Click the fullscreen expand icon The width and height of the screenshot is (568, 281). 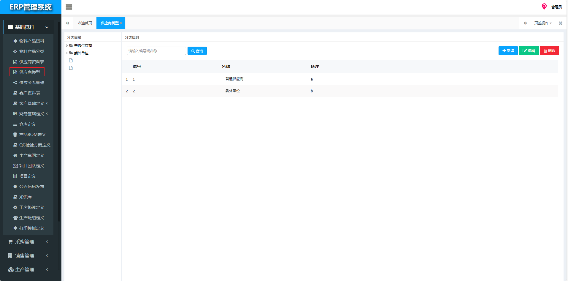click(x=561, y=23)
